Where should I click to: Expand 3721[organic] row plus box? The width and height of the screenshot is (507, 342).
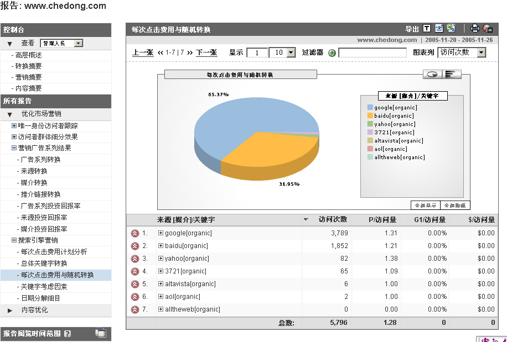point(161,271)
